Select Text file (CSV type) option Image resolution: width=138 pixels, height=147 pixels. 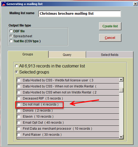11,41
